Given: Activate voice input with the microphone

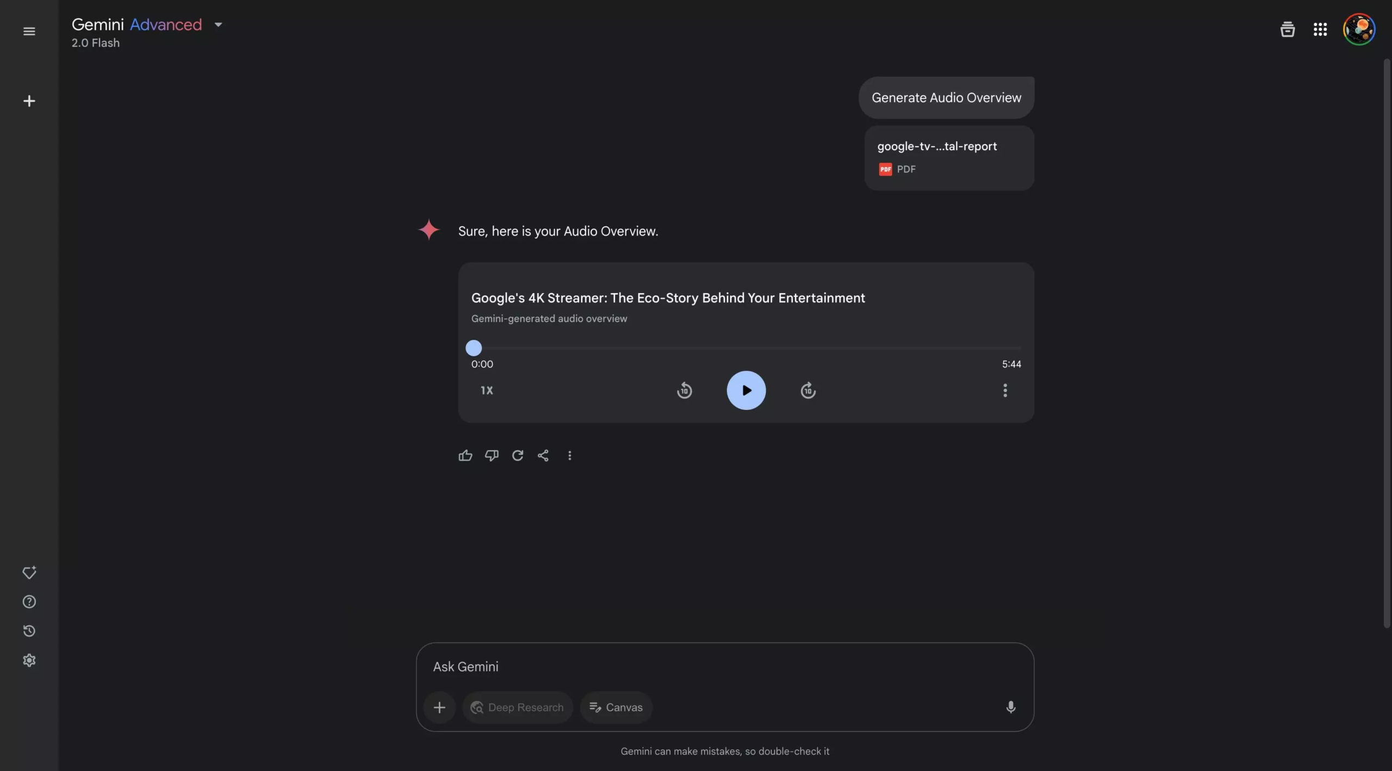Looking at the screenshot, I should tap(1010, 707).
